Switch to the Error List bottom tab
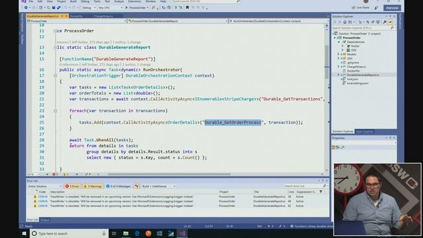This screenshot has width=423, height=238. (32, 220)
